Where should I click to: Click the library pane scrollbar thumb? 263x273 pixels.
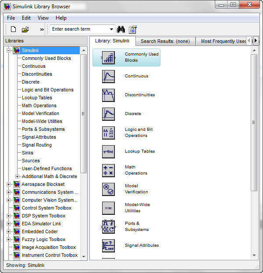[254, 122]
